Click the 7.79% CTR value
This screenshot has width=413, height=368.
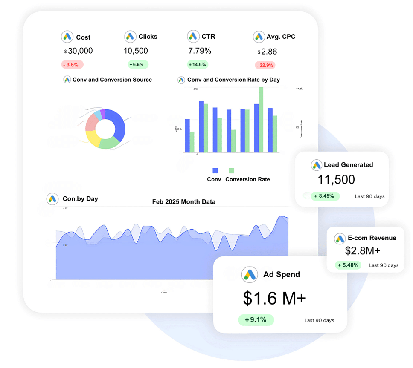coord(200,51)
